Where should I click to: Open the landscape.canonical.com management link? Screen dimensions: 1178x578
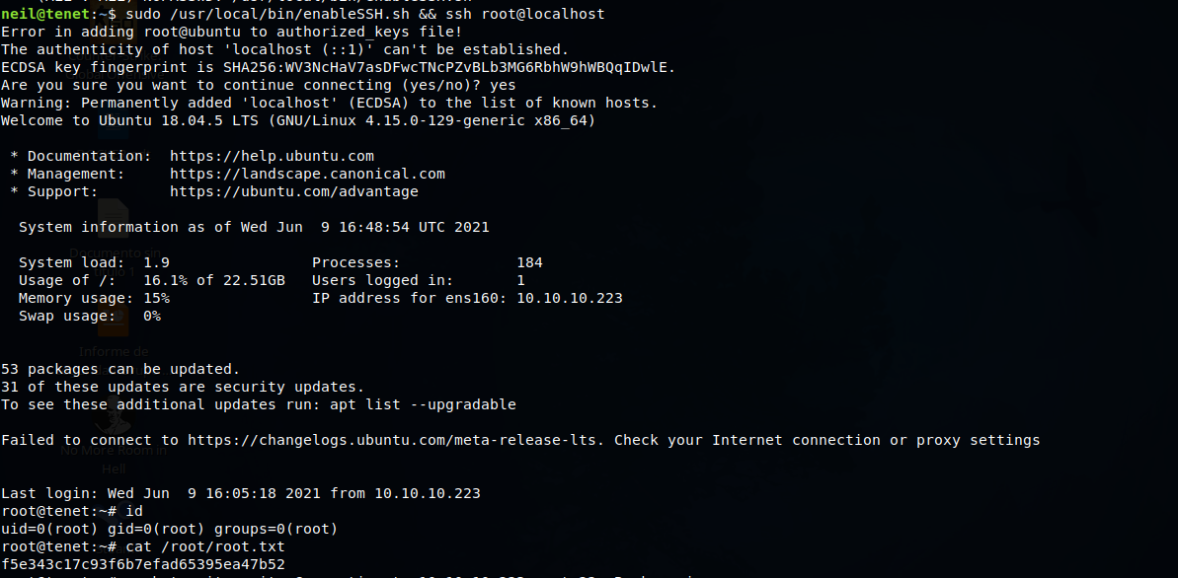307,174
